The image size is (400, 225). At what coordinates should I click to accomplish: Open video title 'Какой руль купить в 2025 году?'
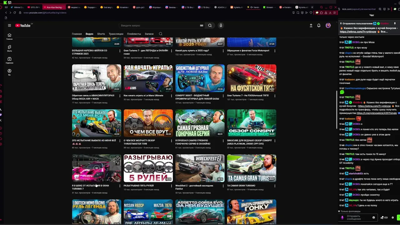[x=192, y=51]
